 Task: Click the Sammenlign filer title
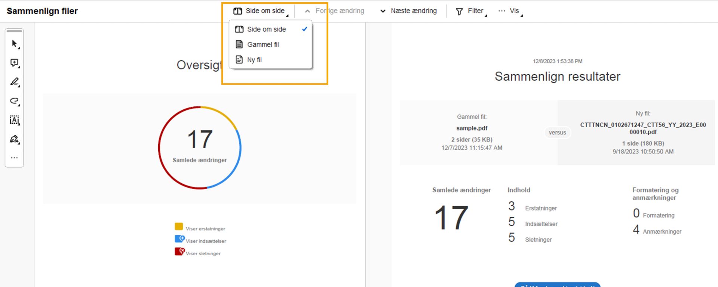tap(42, 11)
